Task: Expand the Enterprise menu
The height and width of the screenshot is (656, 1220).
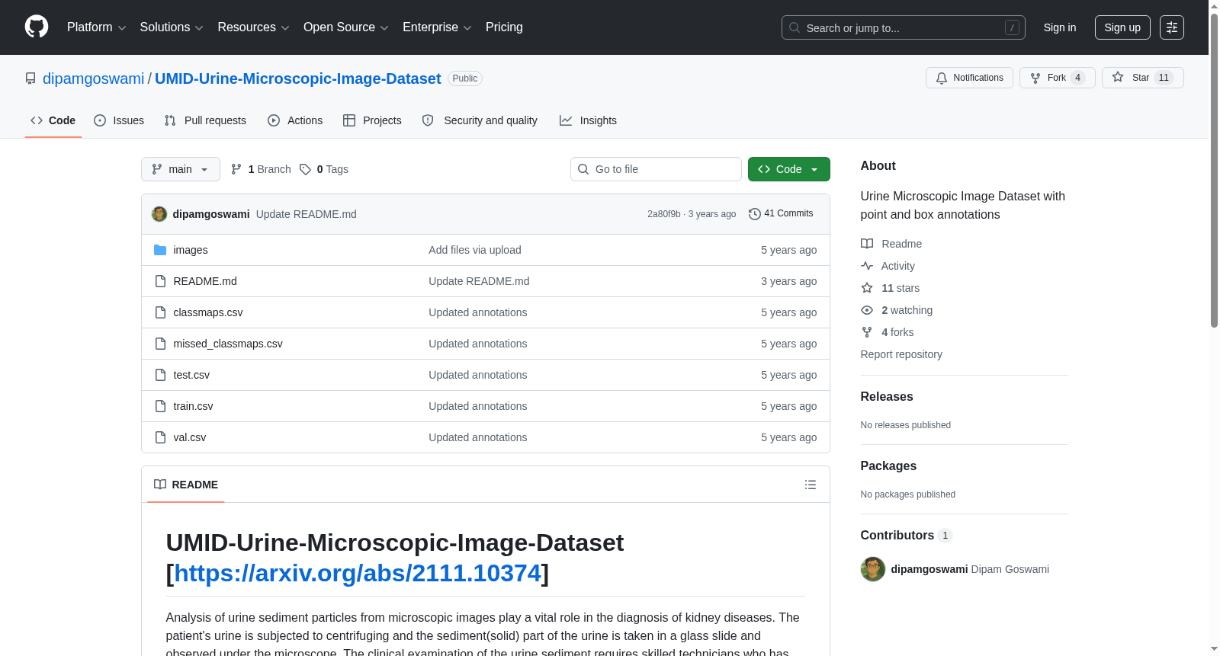Action: 437,27
